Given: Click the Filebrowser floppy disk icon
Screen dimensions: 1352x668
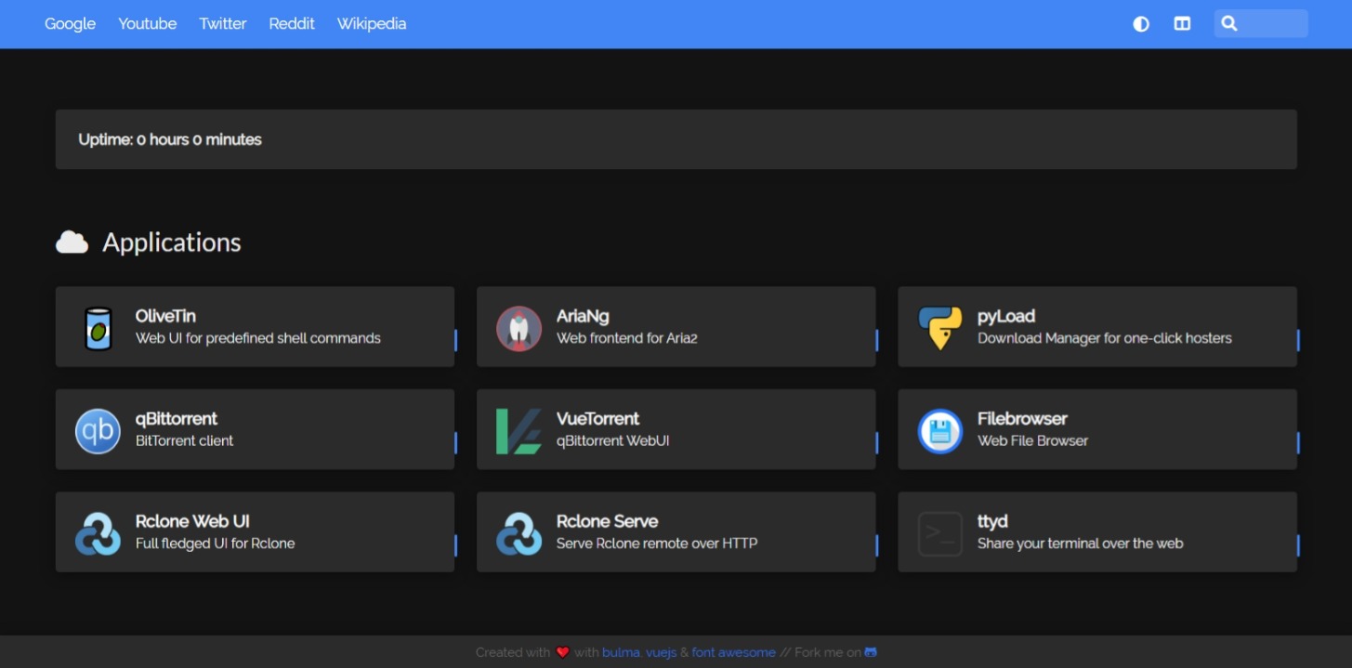Looking at the screenshot, I should click(939, 431).
